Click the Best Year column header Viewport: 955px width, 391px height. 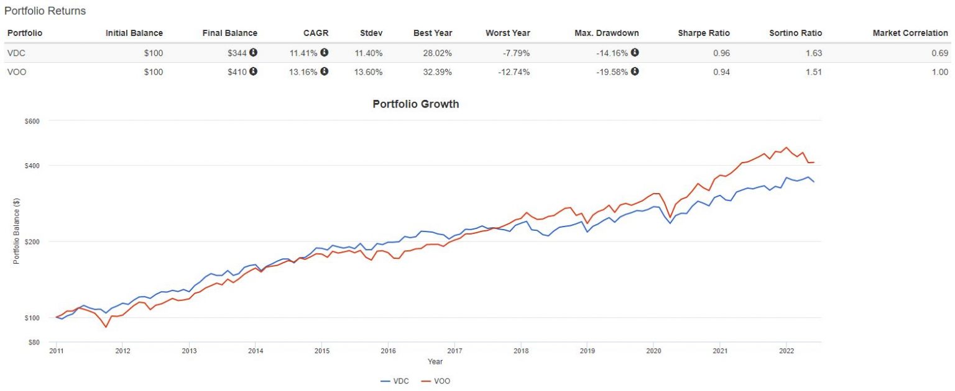click(x=433, y=33)
